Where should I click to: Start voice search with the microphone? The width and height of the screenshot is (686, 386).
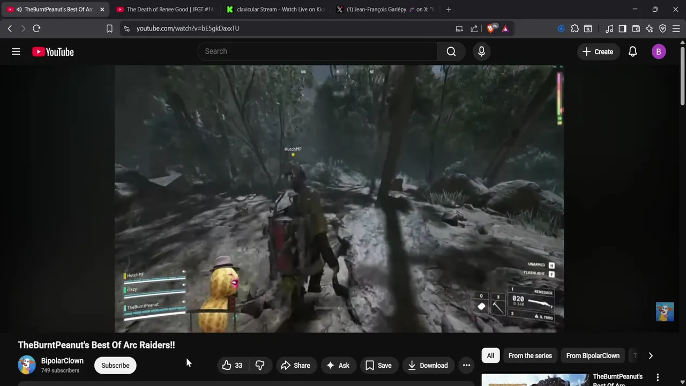[481, 51]
